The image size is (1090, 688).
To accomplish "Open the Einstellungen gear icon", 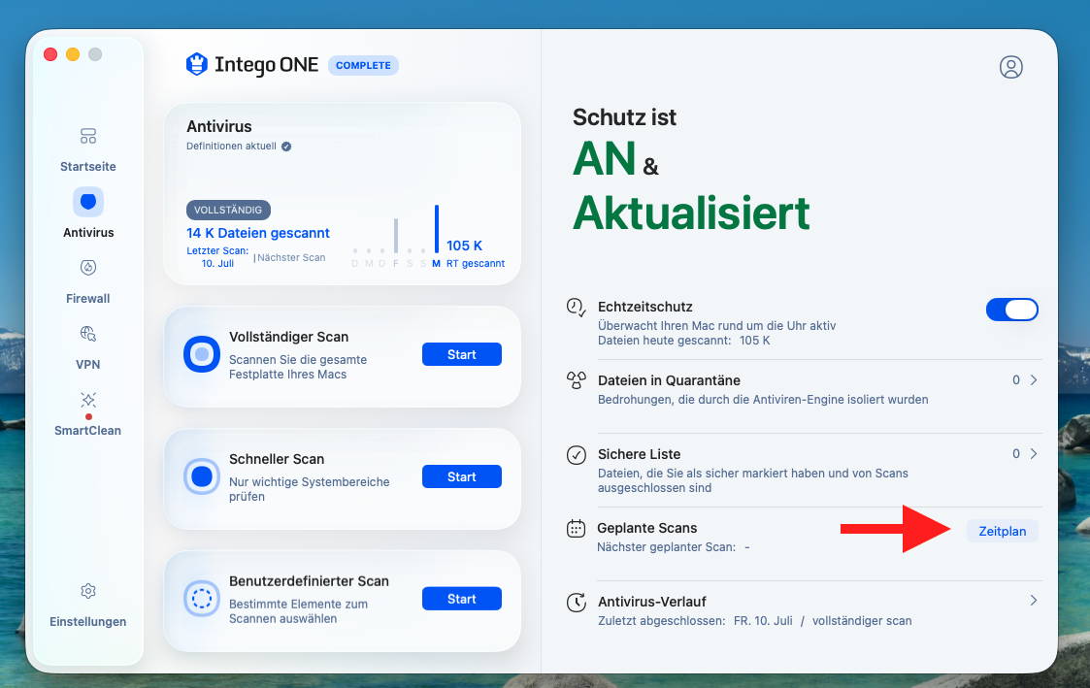I will (88, 591).
